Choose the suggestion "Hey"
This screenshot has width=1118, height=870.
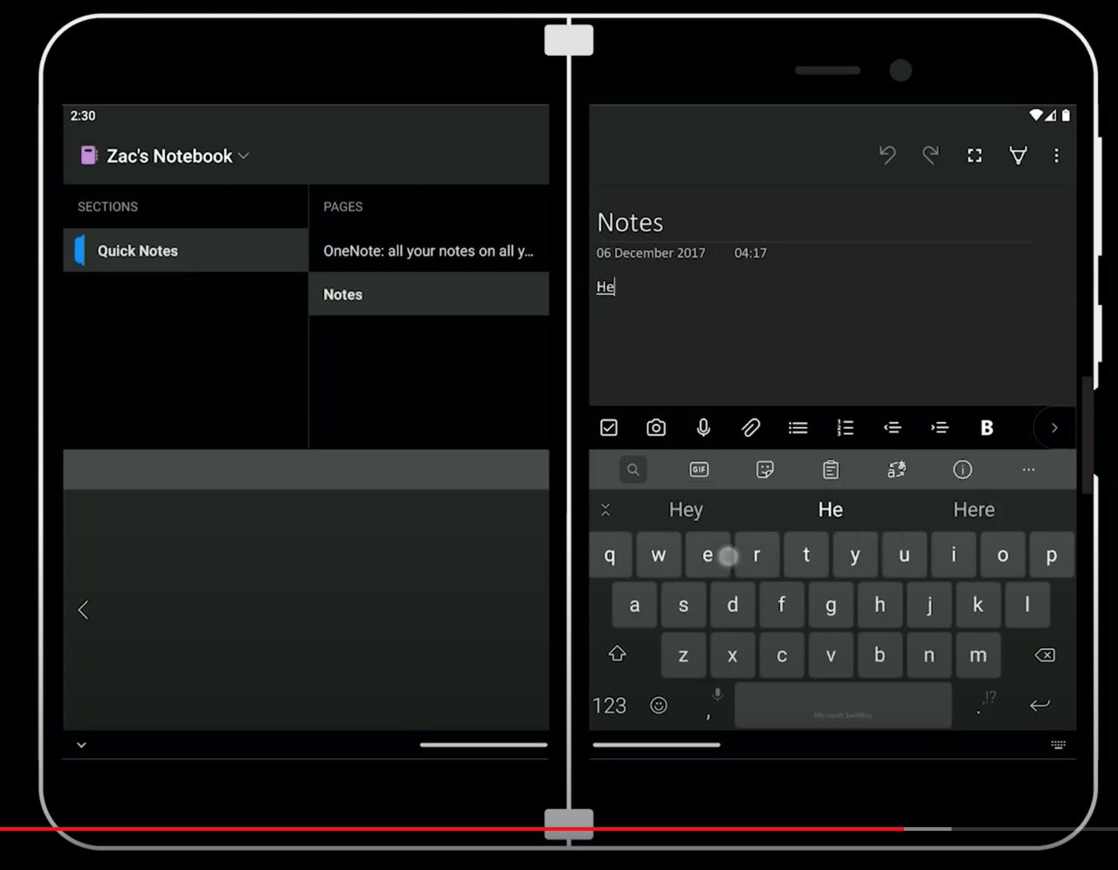point(686,510)
